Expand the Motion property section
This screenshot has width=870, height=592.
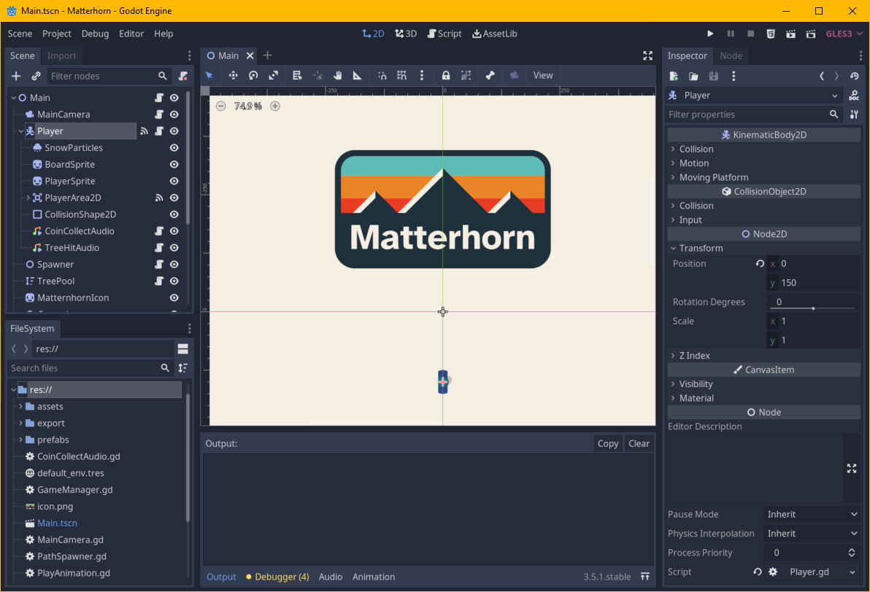(693, 163)
